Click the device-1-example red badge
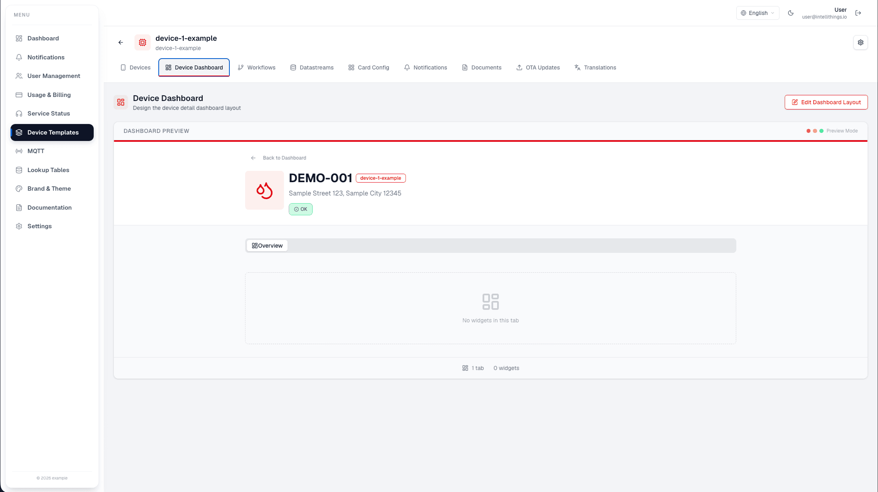 tap(381, 178)
